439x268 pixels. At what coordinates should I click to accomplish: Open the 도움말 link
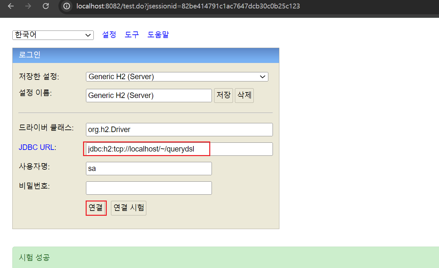158,35
